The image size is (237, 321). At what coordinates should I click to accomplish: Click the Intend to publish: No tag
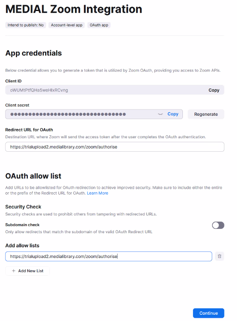click(x=26, y=25)
